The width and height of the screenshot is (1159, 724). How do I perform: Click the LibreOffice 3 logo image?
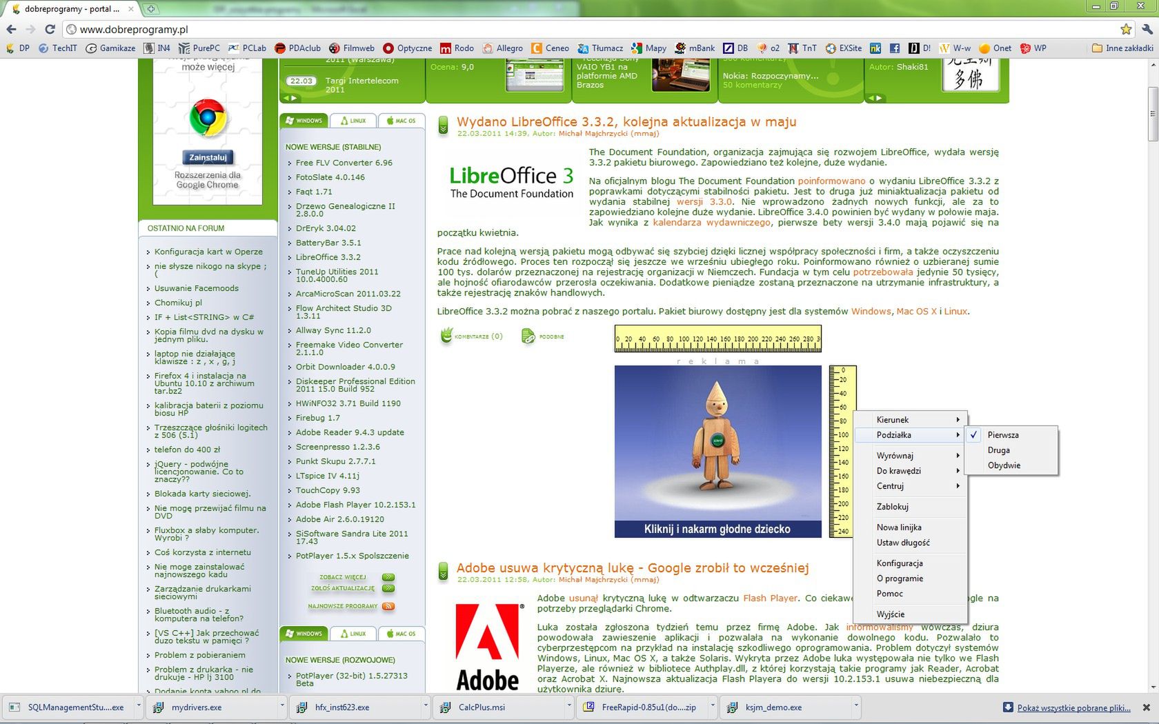click(x=511, y=182)
